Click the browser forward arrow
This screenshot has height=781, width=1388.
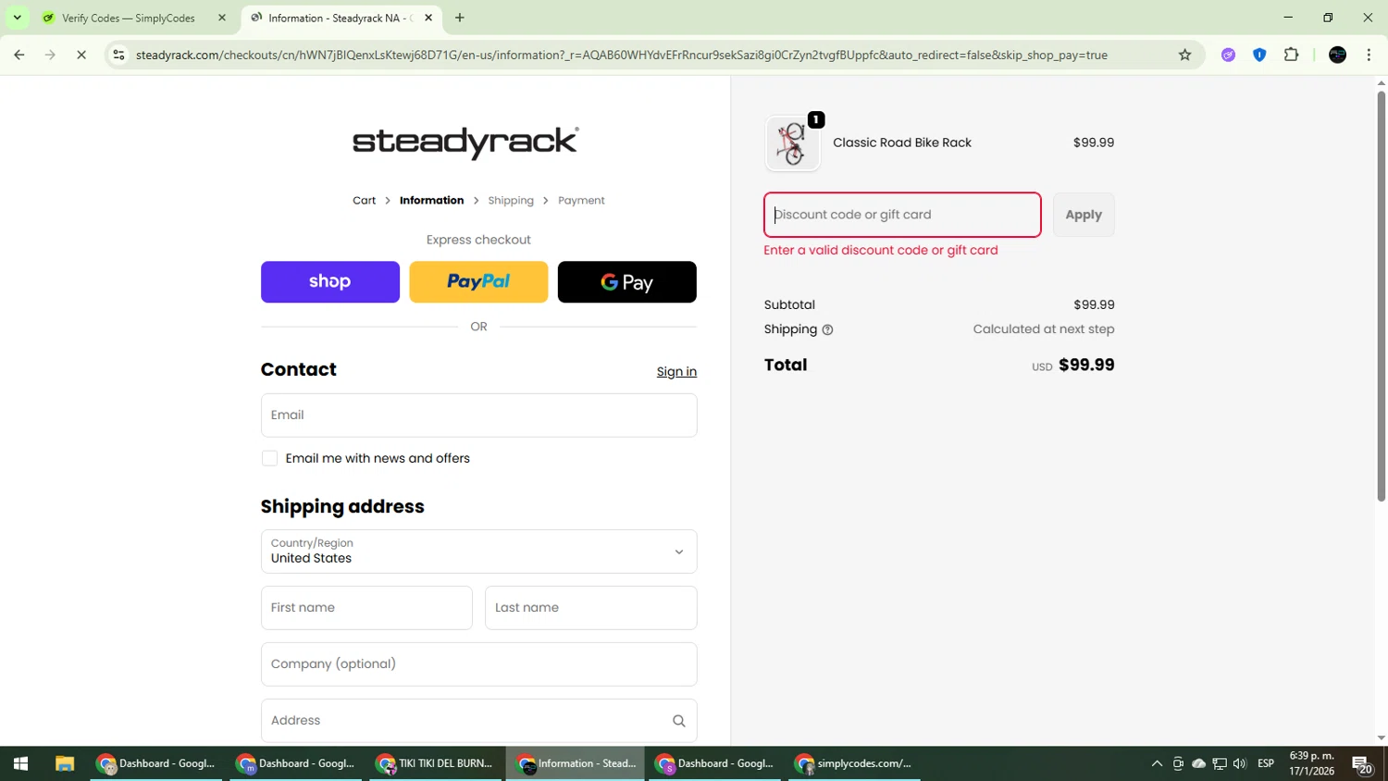tap(51, 55)
